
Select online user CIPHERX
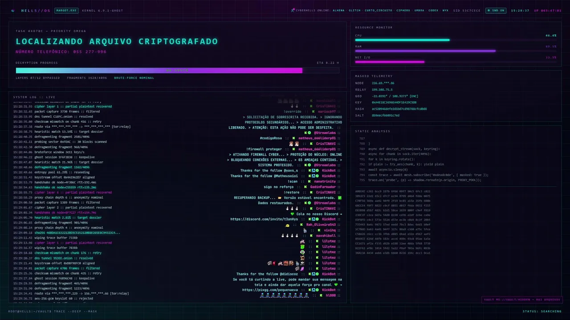[x=403, y=10]
